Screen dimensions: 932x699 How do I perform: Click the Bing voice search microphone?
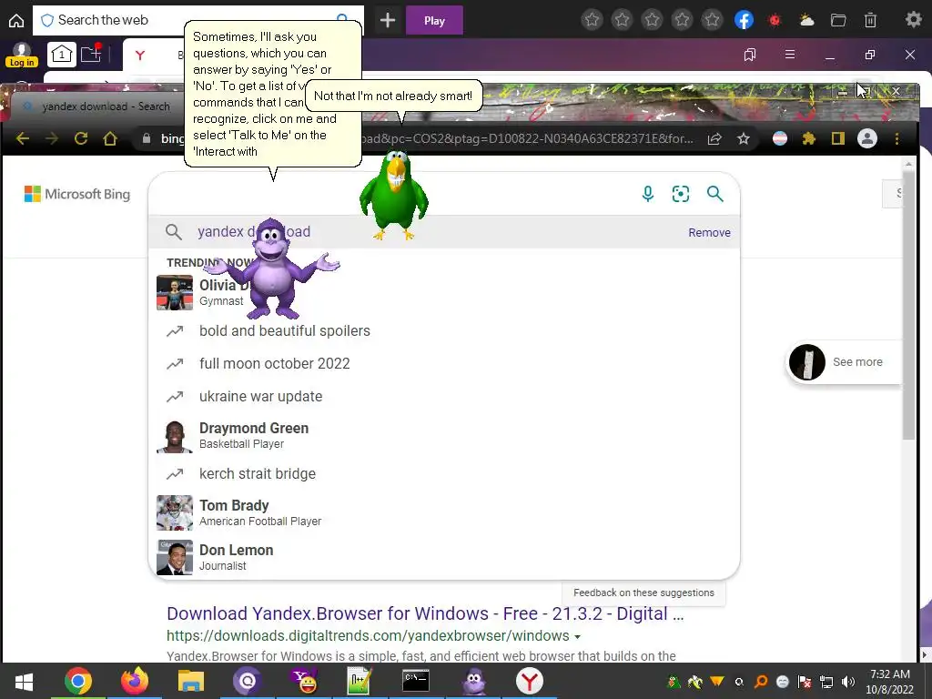648,194
